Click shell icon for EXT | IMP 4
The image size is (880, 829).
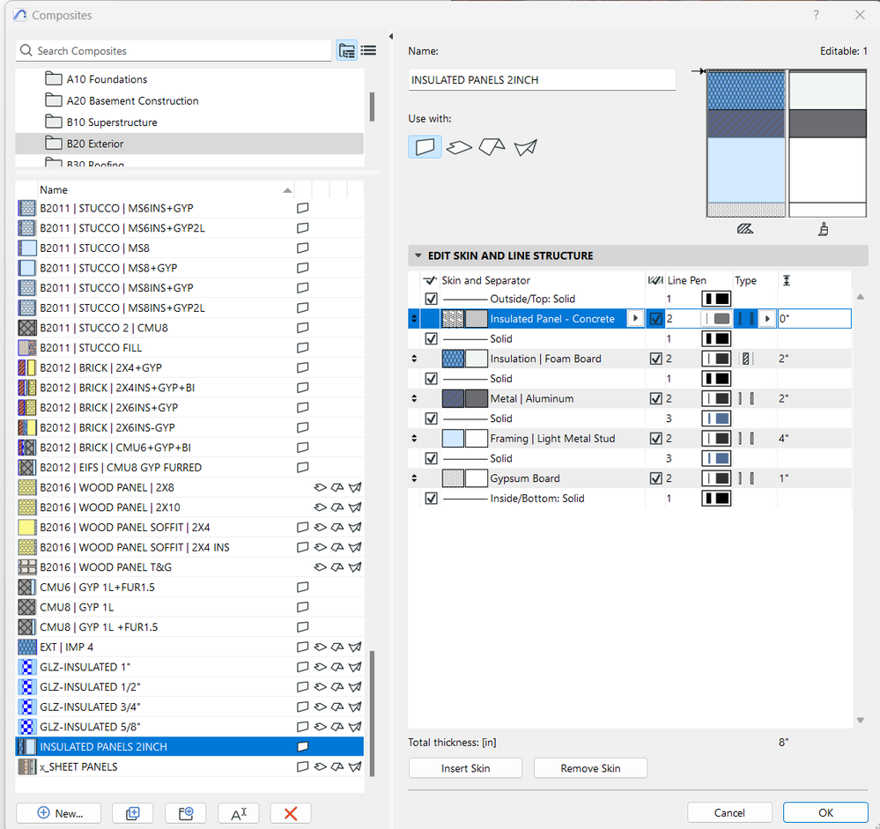[x=355, y=647]
